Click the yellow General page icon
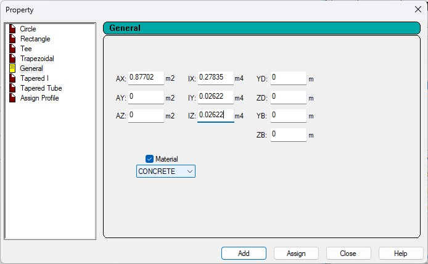 tap(12, 68)
